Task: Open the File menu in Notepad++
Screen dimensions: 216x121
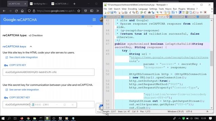Action: coord(105,9)
